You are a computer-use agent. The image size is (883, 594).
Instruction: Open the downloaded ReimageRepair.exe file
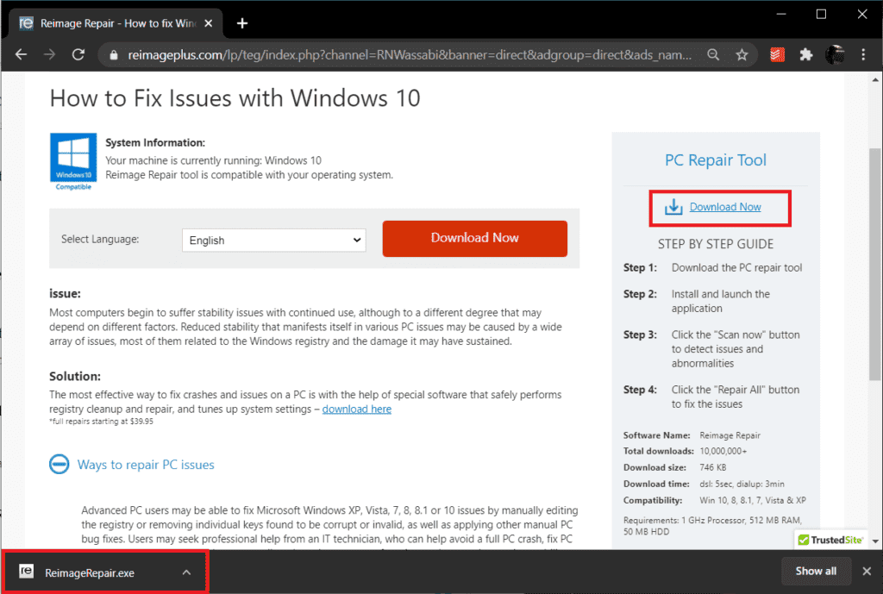click(x=90, y=573)
